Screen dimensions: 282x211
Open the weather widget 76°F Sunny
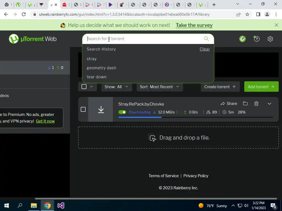[213, 206]
